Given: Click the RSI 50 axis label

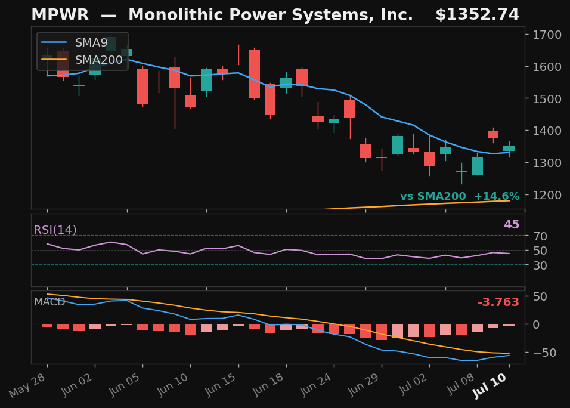Looking at the screenshot, I should point(540,251).
